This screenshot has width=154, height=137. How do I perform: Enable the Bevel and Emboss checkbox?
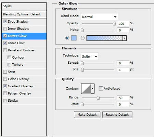click(x=5, y=50)
